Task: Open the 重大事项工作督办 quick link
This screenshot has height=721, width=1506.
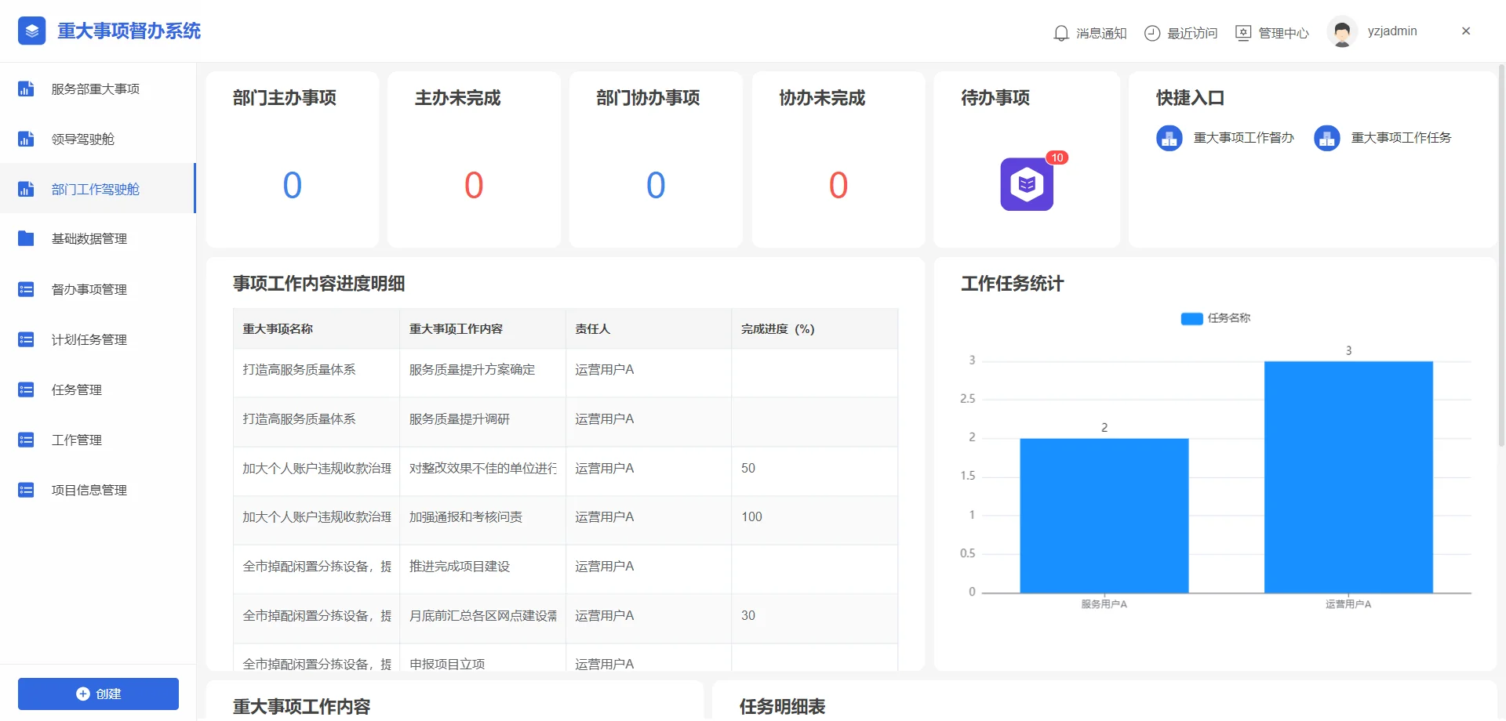Action: [1244, 138]
